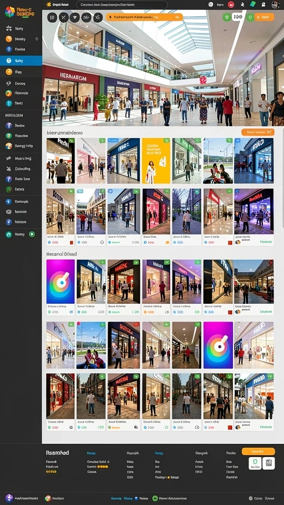Viewport: 284px width, 505px height.
Task: Click the round crossed-tools button over the mall banner
Action: [x=64, y=17]
